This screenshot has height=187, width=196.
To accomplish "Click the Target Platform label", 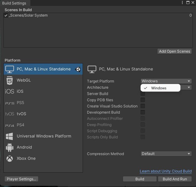I will [x=100, y=81].
